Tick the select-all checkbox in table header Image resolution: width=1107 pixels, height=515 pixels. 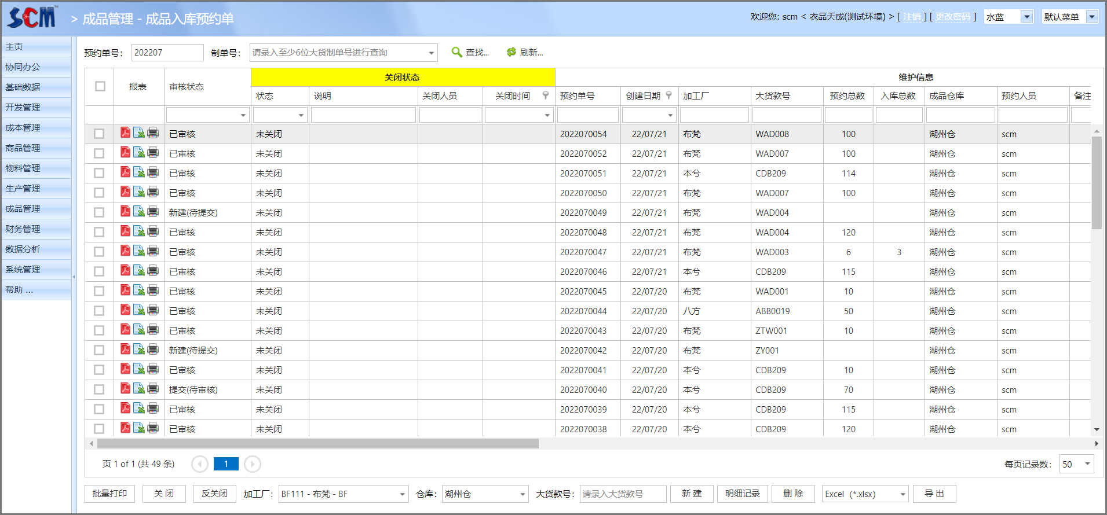click(100, 86)
